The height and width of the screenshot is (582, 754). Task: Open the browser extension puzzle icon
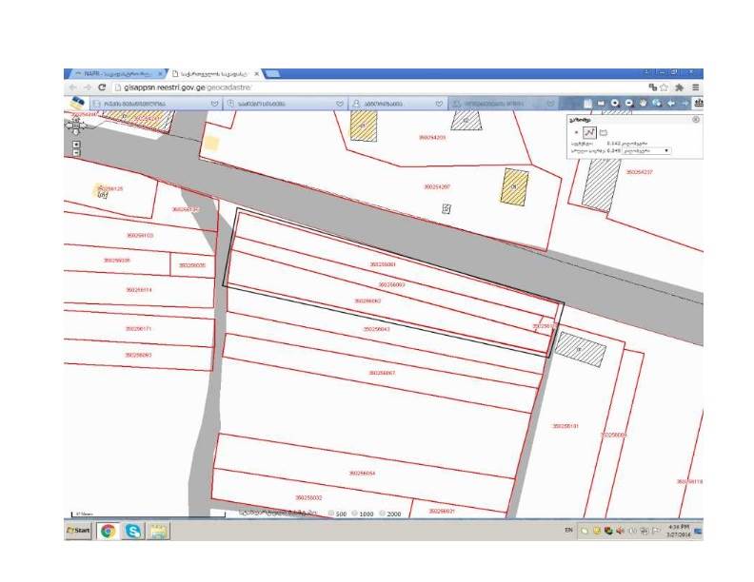click(x=679, y=87)
